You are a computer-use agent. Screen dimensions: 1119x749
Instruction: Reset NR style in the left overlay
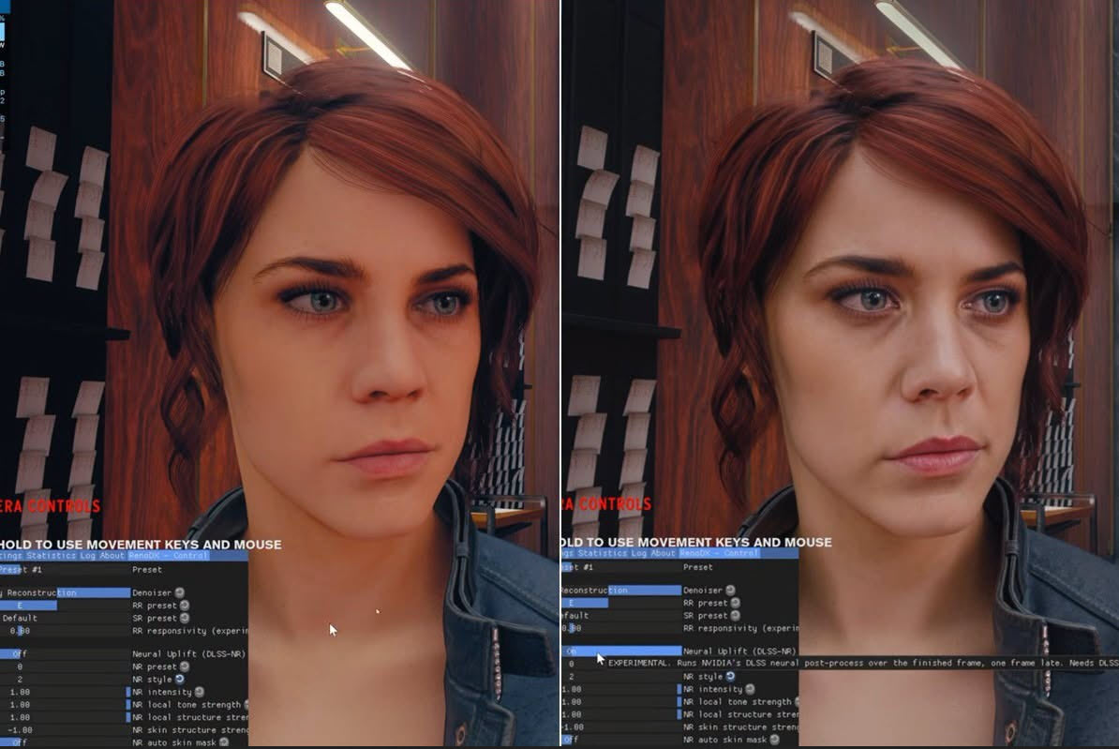tap(179, 680)
